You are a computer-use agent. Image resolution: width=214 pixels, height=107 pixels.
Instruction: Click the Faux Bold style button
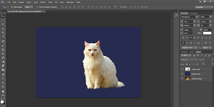click(x=183, y=38)
